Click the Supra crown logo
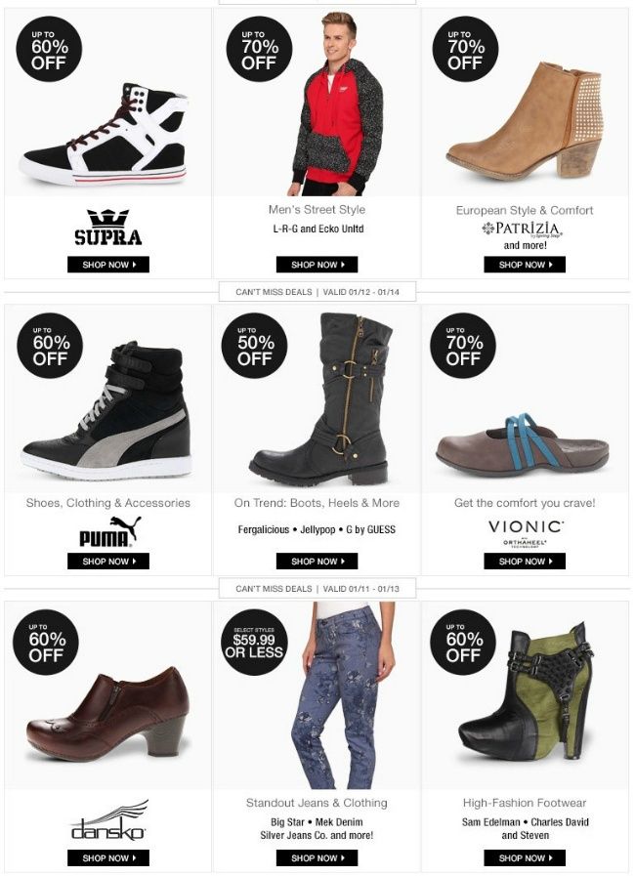This screenshot has width=635, height=876. [107, 228]
